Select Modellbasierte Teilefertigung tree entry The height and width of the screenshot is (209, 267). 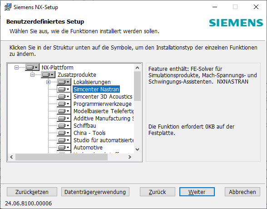tap(104, 111)
